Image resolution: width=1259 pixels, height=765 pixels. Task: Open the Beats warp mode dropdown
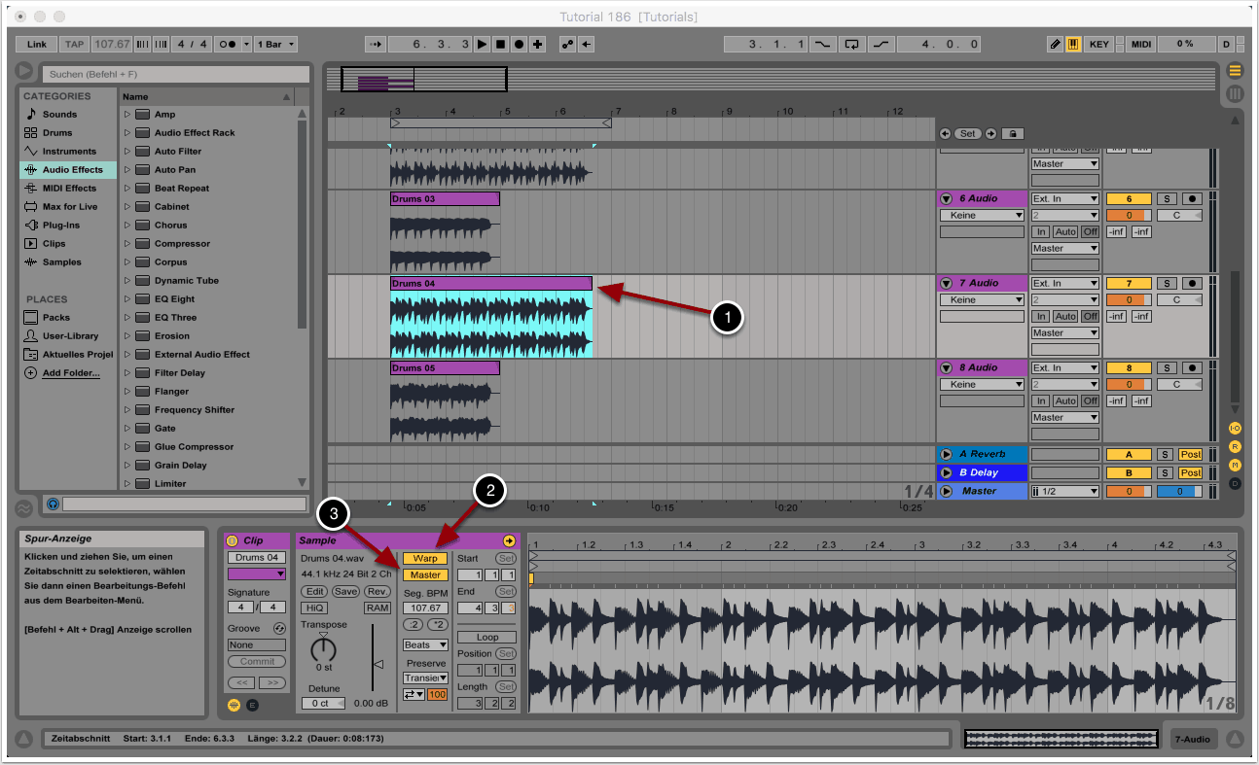(425, 645)
